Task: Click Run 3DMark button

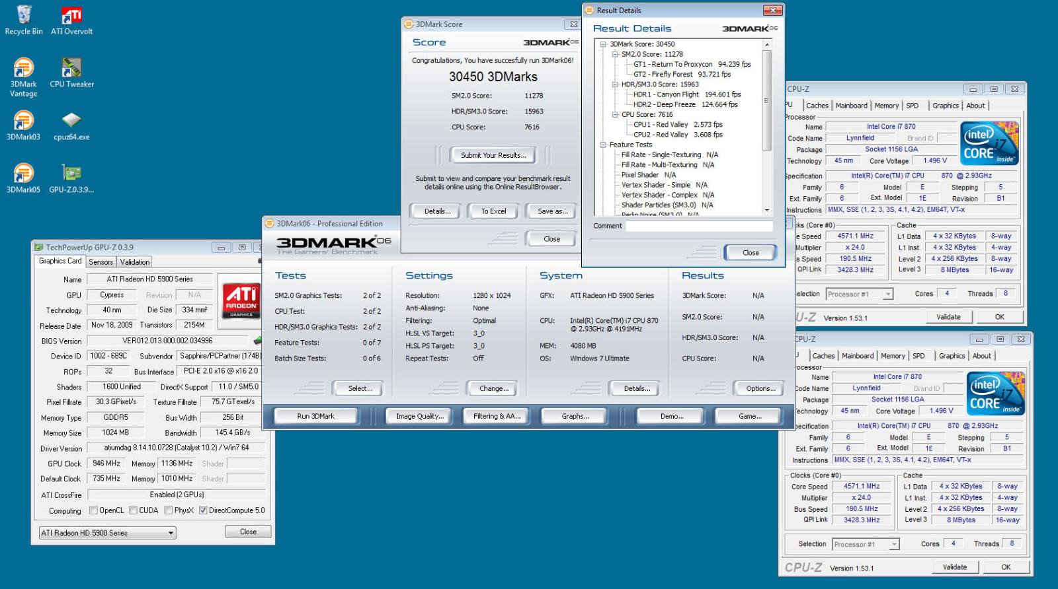Action: click(315, 416)
